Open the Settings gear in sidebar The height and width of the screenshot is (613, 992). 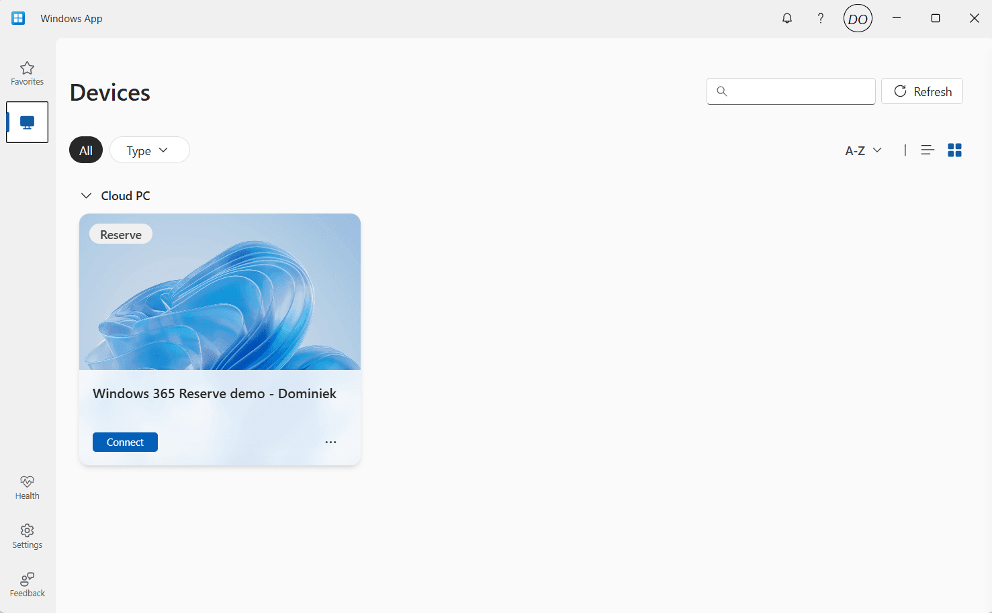(x=27, y=536)
